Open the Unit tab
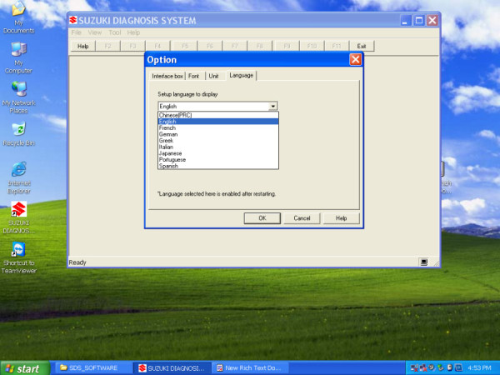Image resolution: width=500 pixels, height=375 pixels. pos(213,76)
